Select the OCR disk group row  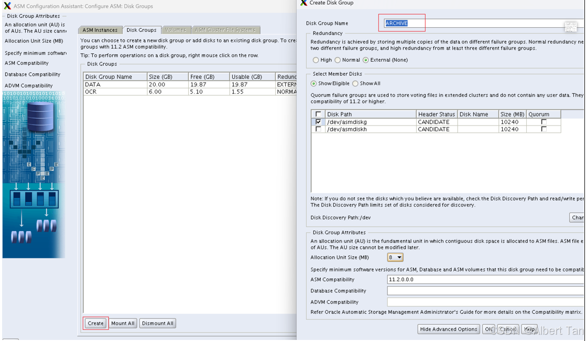point(190,92)
